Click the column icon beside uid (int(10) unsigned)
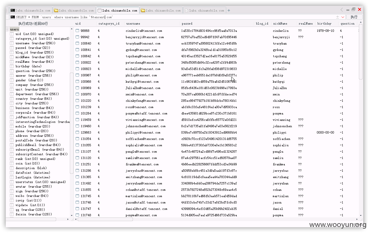 tap(12, 34)
